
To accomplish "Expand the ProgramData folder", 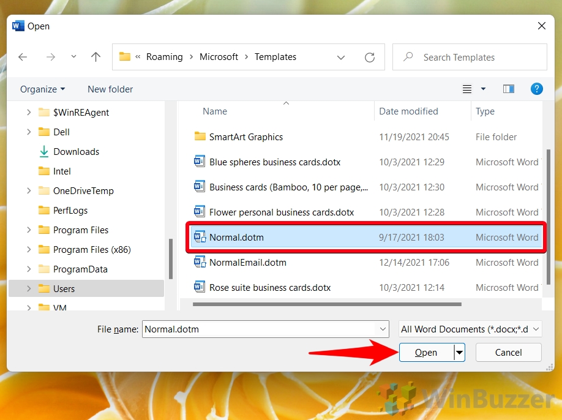I will point(29,269).
